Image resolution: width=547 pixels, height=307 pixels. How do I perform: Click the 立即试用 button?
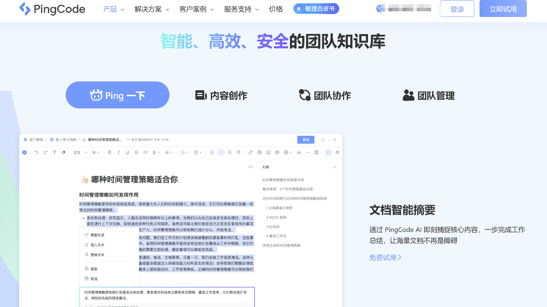[x=503, y=9]
